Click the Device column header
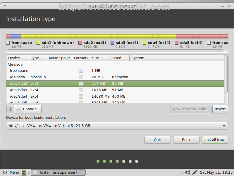 18,58
